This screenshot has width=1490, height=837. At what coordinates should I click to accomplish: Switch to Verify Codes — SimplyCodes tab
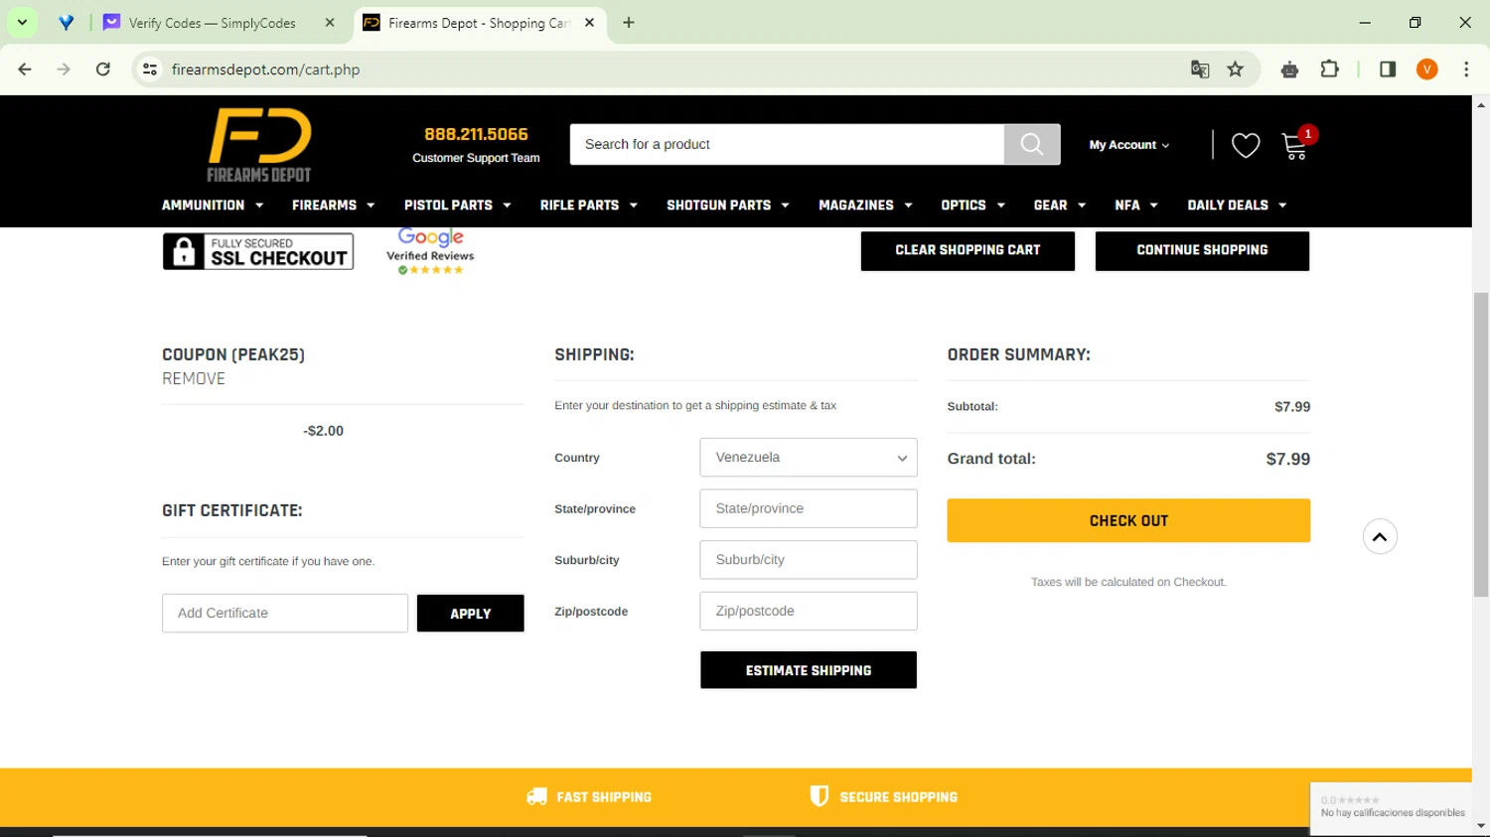212,23
